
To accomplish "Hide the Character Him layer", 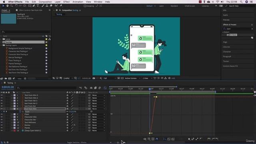I will click(2, 117).
